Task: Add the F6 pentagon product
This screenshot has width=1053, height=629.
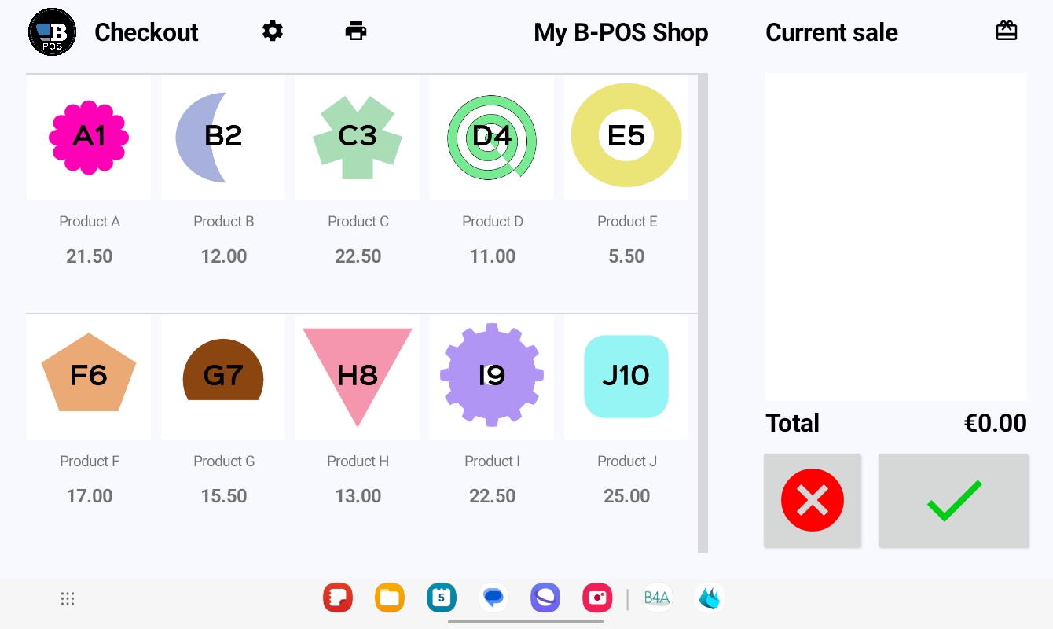Action: point(89,377)
